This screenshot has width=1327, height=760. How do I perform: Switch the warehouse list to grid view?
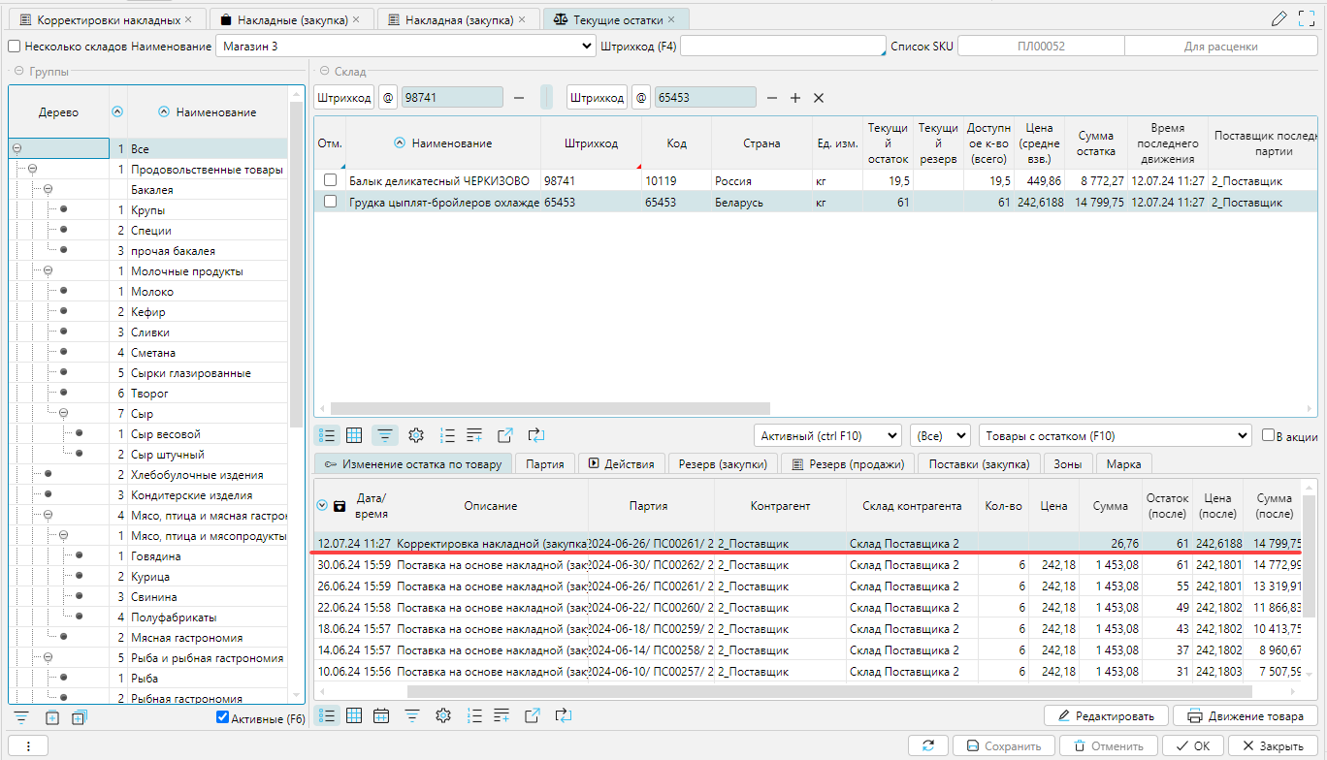click(x=354, y=435)
